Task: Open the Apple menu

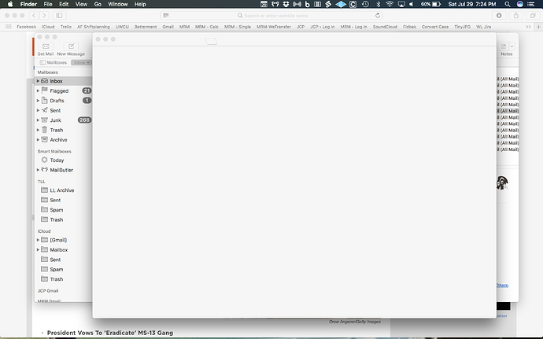Action: 10,4
